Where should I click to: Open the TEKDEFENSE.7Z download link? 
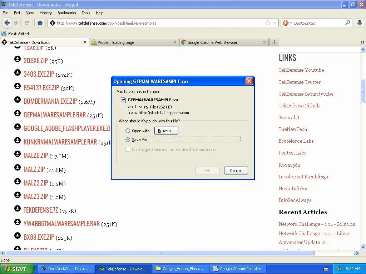coord(41,210)
